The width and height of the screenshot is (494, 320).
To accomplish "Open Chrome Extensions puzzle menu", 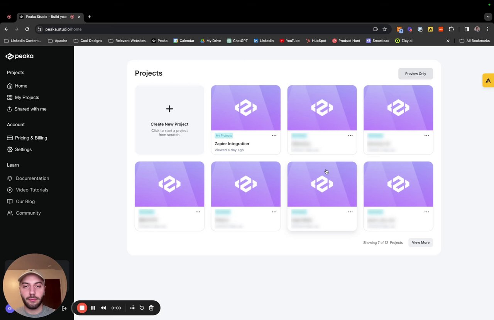I will (451, 29).
